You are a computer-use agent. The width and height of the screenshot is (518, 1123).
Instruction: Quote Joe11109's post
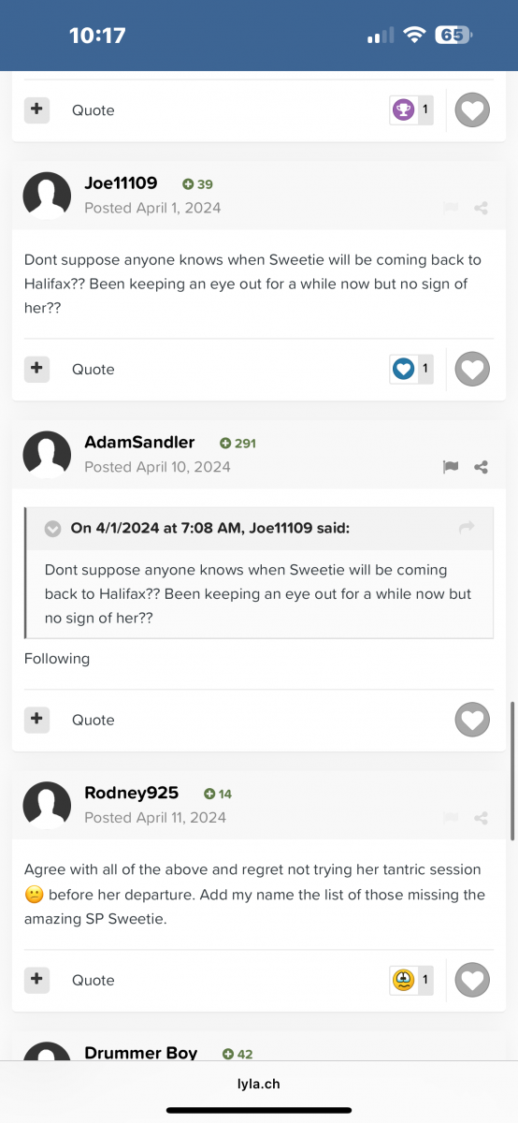click(x=94, y=369)
